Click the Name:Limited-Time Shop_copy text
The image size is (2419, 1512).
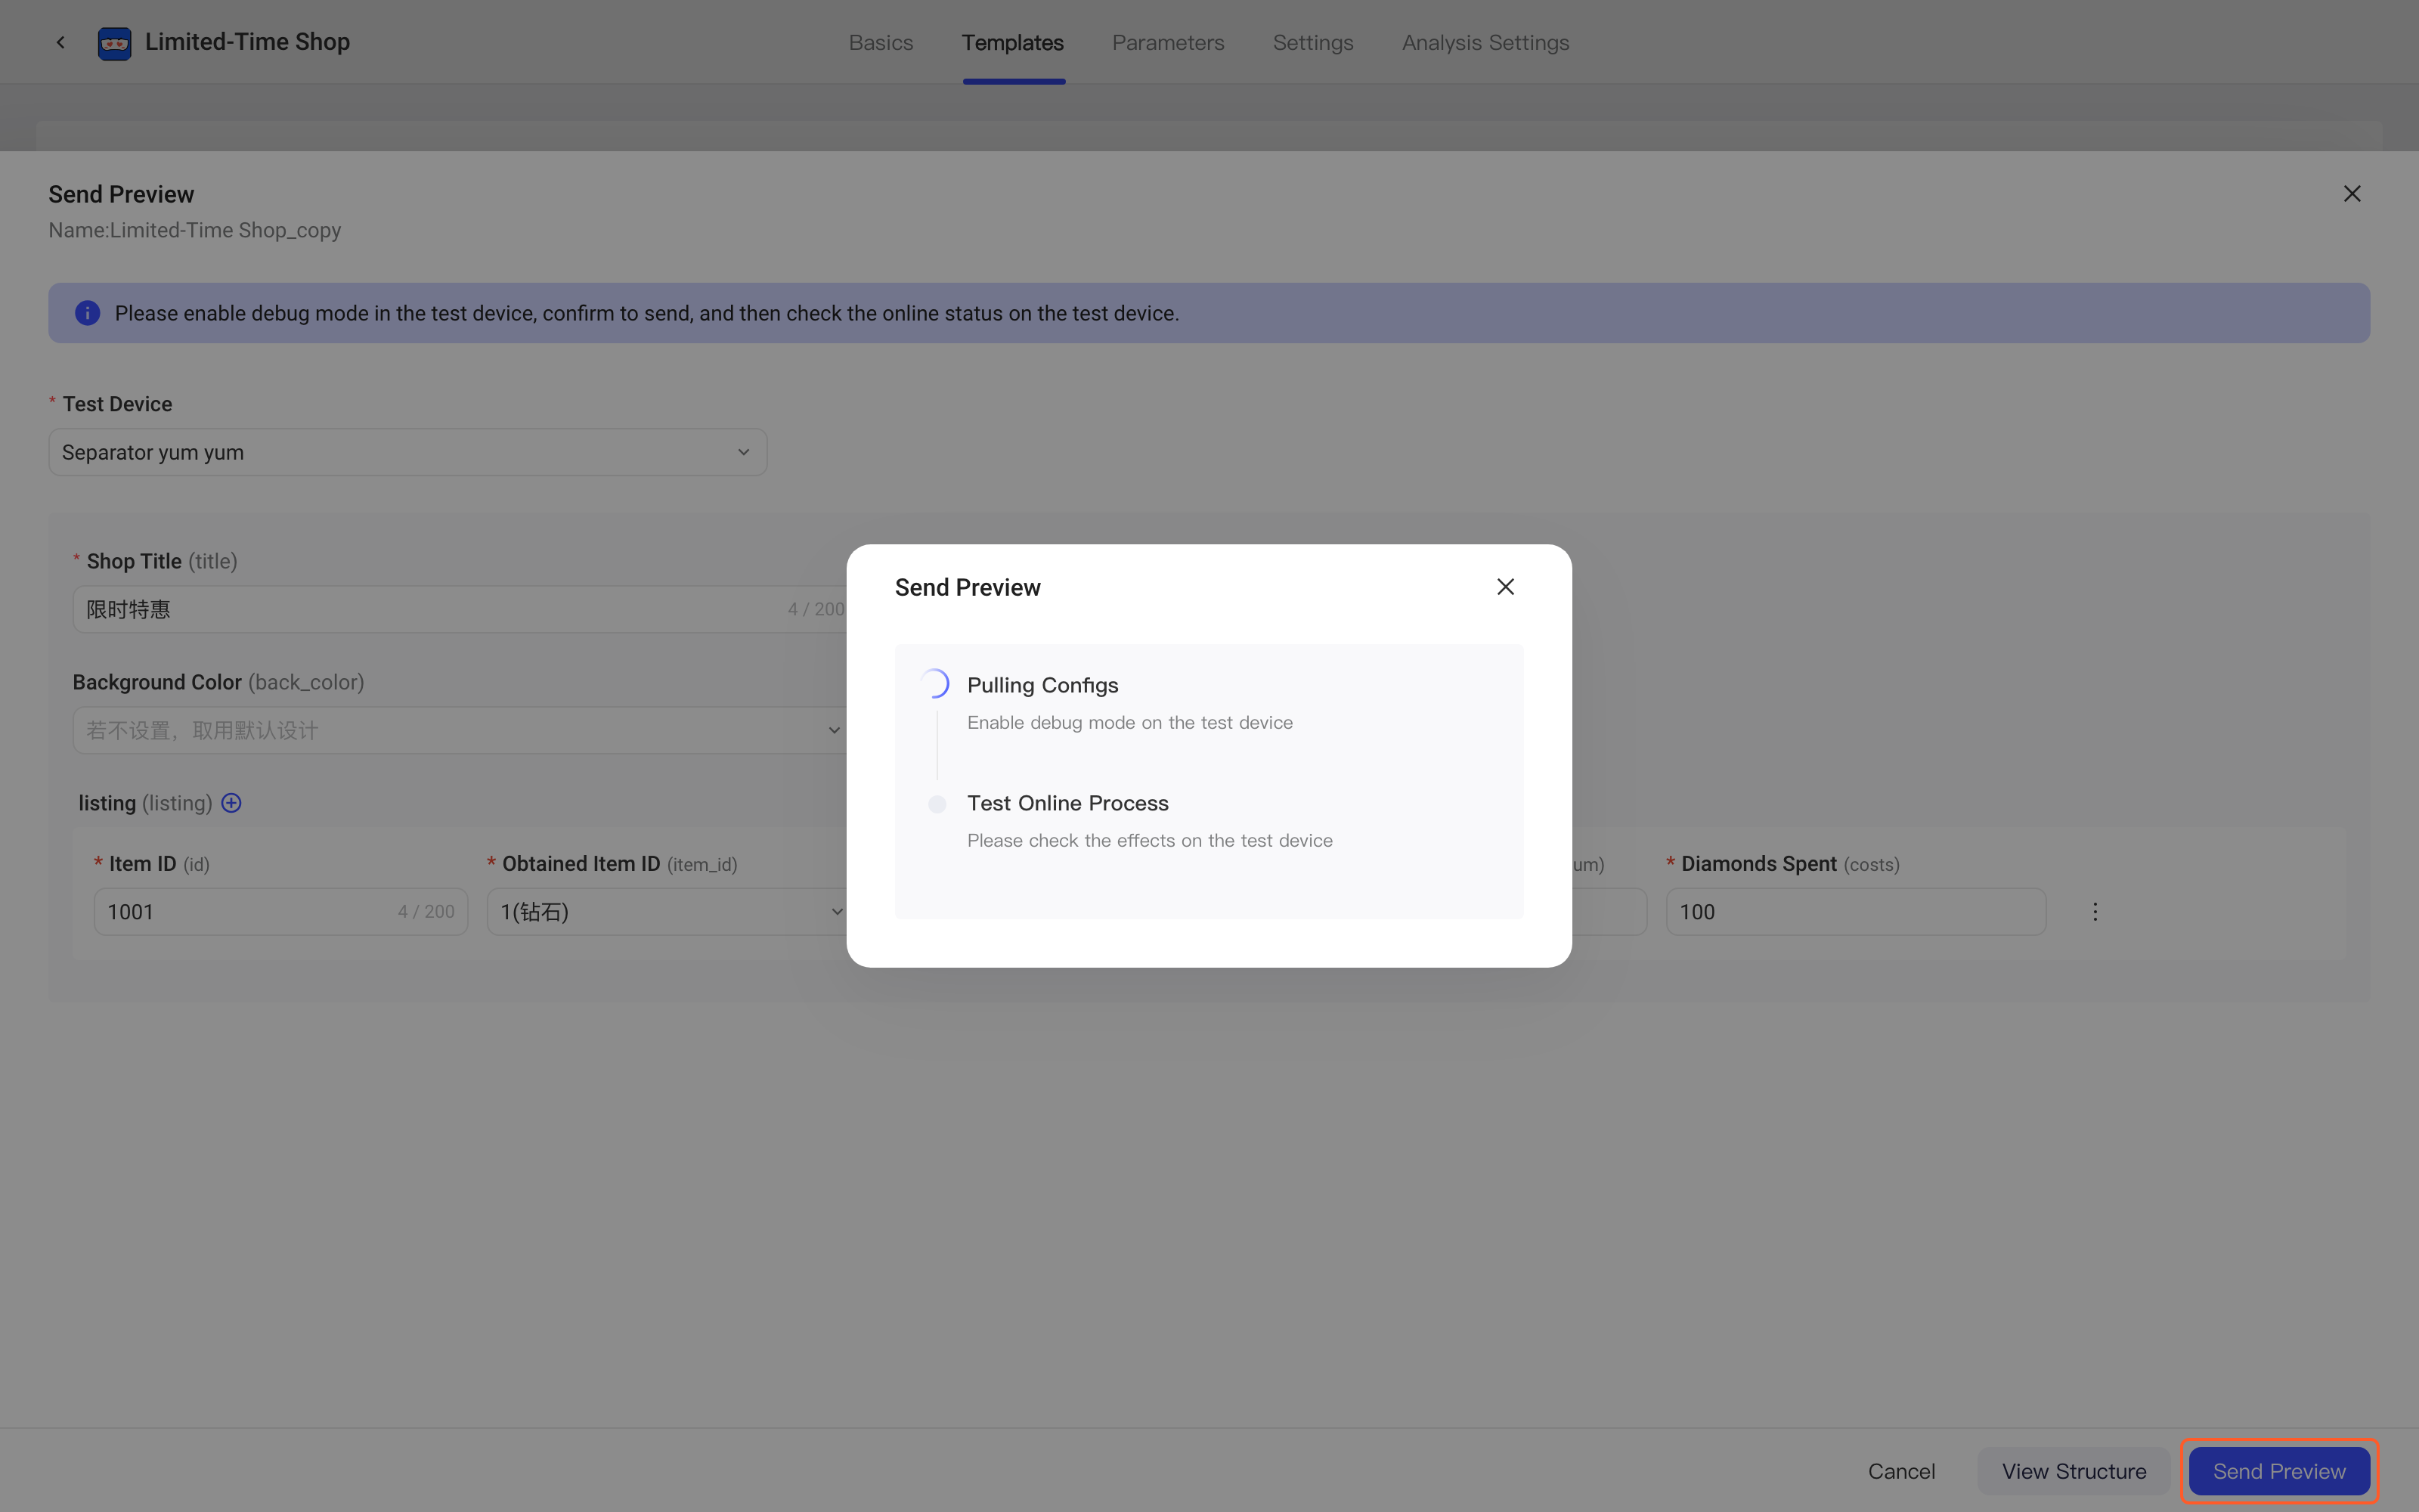[x=195, y=230]
